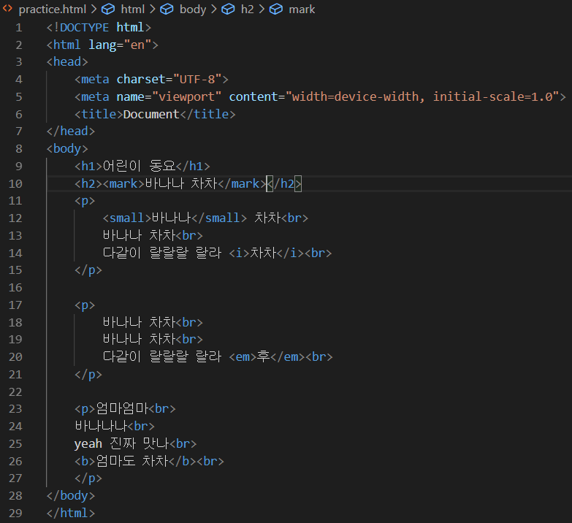The image size is (572, 523).
Task: Click 바나나 차차 text on line 18
Action: (x=139, y=322)
